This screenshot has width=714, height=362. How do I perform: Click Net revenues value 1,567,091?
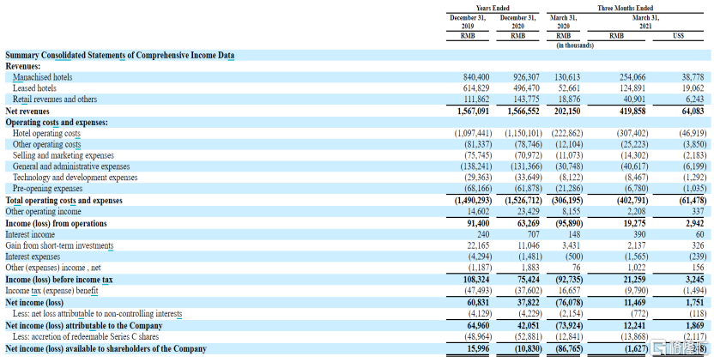pos(471,111)
